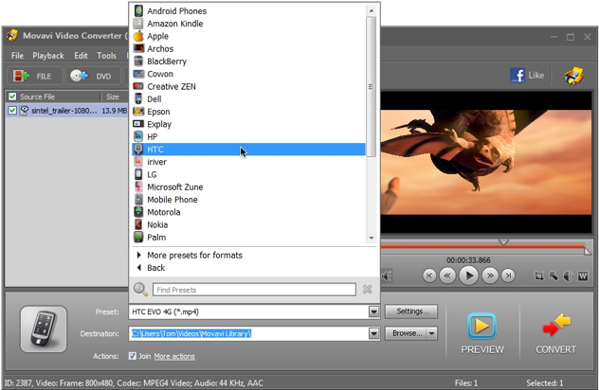
Task: Open the Tools menu
Action: tap(106, 56)
